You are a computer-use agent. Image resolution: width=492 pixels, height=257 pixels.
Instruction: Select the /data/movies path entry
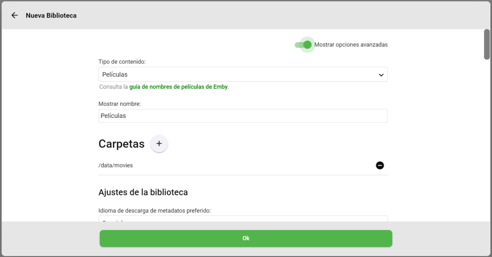click(x=116, y=165)
